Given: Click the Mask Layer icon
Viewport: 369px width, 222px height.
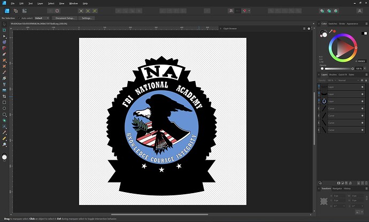Looking at the screenshot, I should (339, 183).
